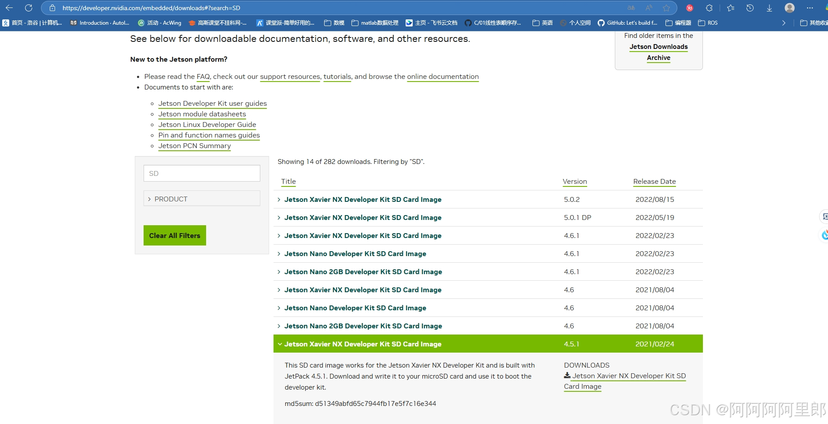Click the download icon beside Jetson Xavier NX link
Viewport: 828px width, 424px height.
point(567,376)
